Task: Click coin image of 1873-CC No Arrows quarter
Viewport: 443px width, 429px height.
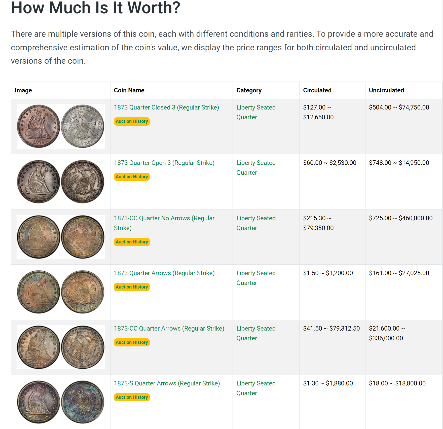Action: [61, 237]
